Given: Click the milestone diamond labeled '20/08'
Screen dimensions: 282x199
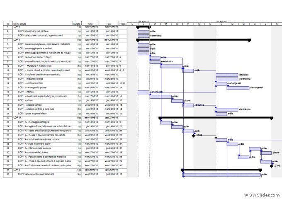Looking at the screenshot, I should tap(194, 136).
